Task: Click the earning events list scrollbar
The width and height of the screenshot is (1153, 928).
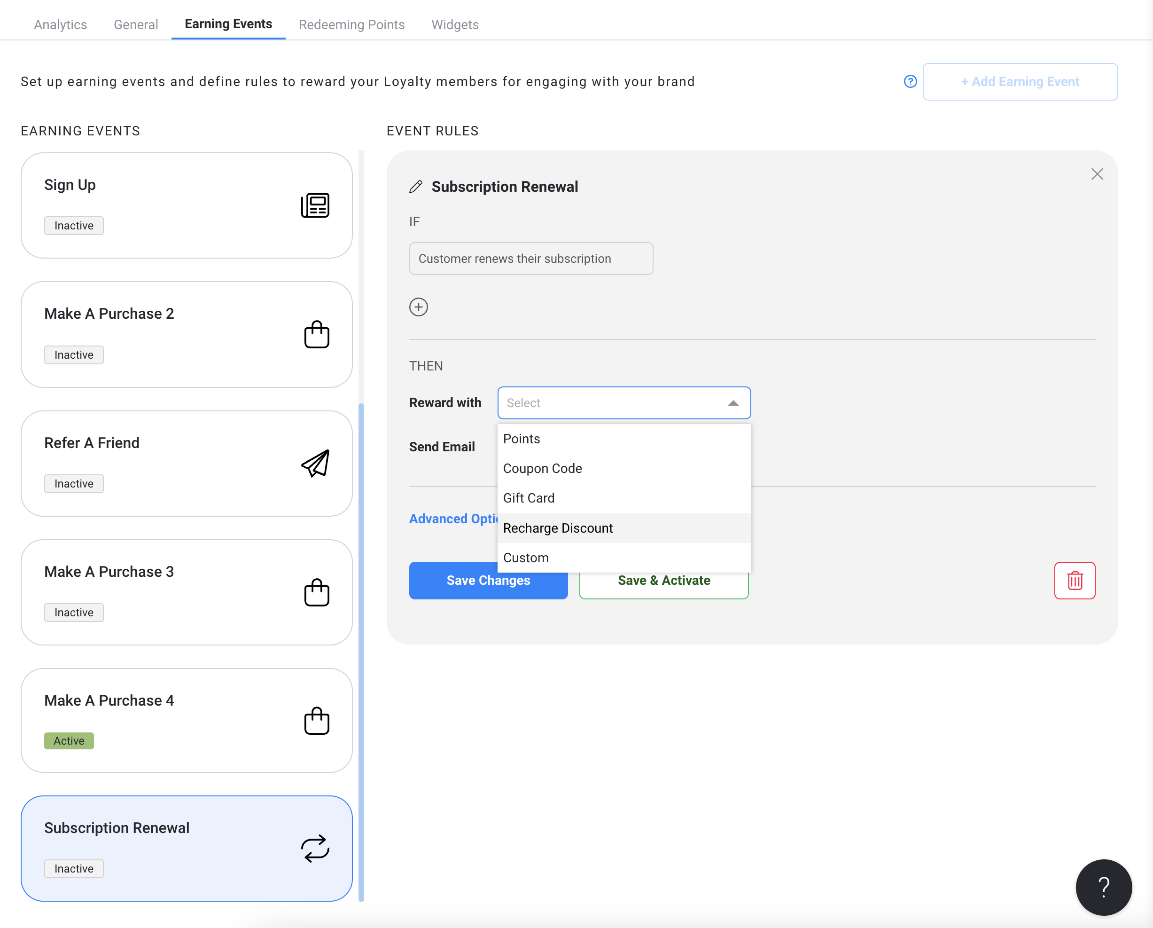Action: point(361,652)
